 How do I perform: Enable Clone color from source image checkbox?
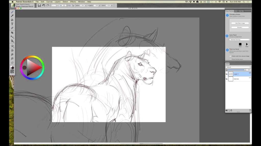click(x=230, y=56)
